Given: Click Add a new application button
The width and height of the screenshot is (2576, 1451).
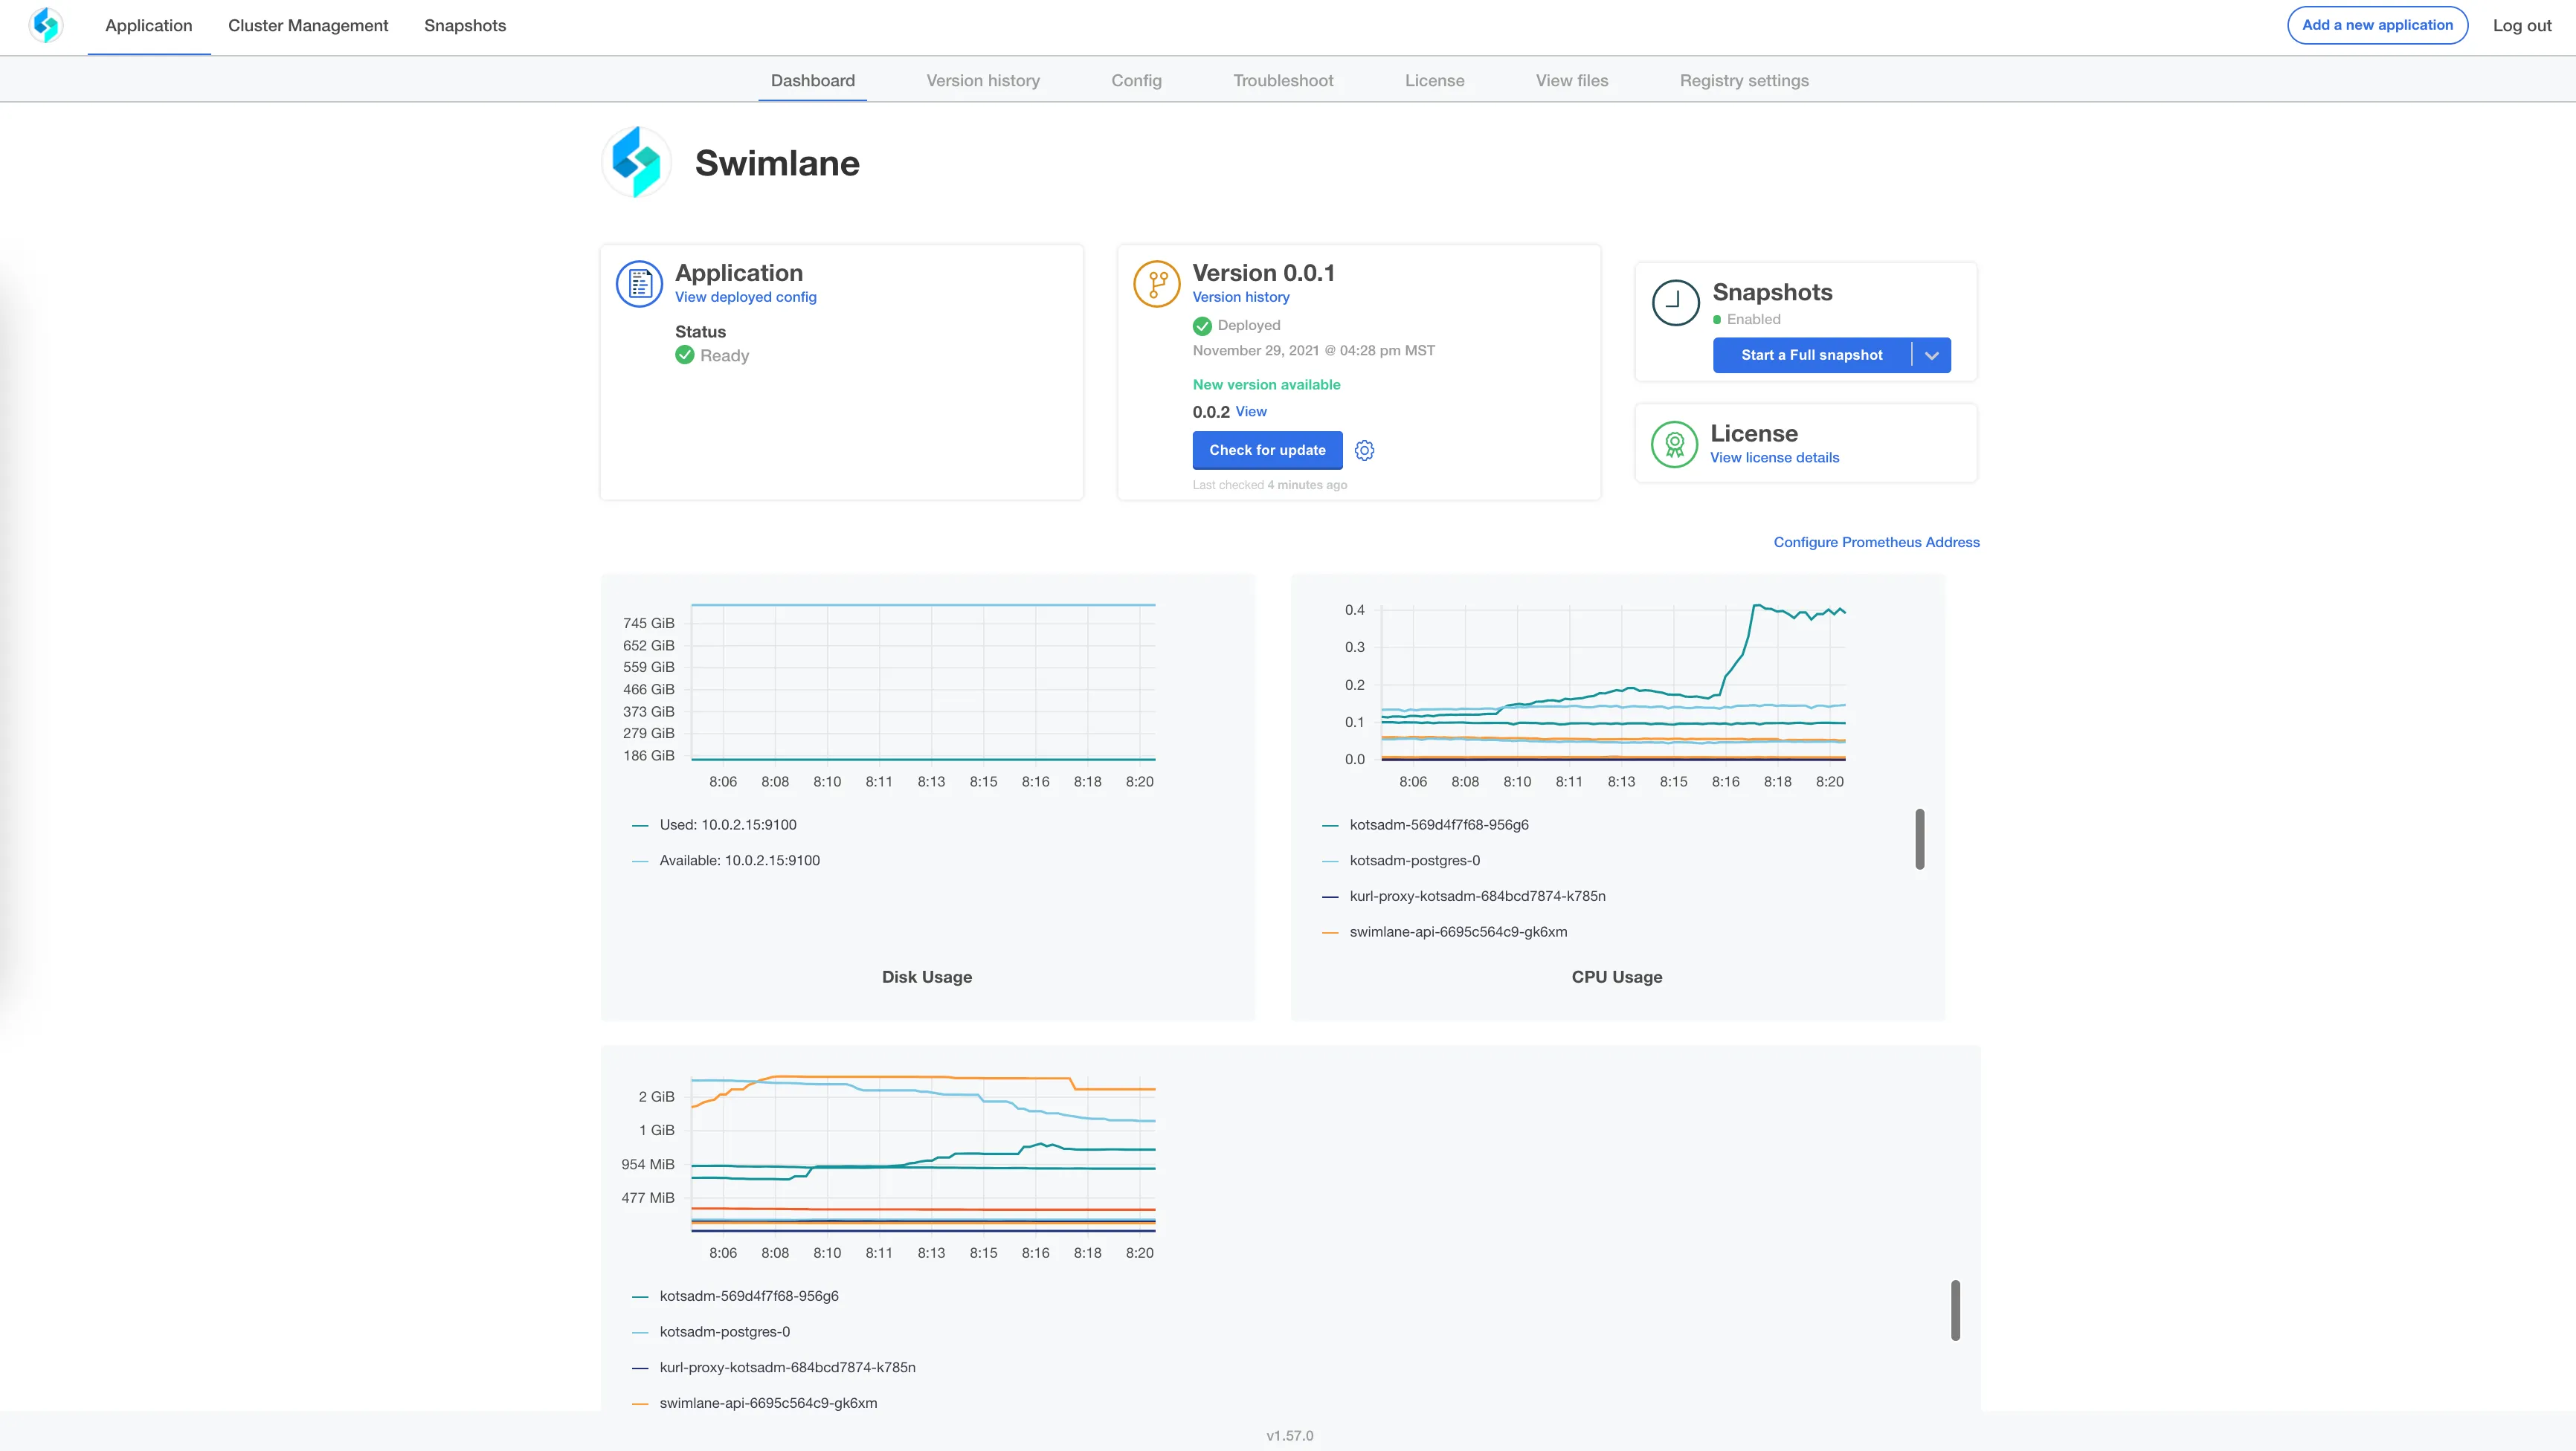Looking at the screenshot, I should 2378,25.
